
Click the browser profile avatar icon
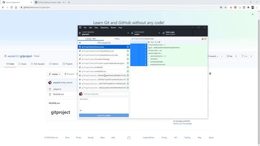point(253,7)
